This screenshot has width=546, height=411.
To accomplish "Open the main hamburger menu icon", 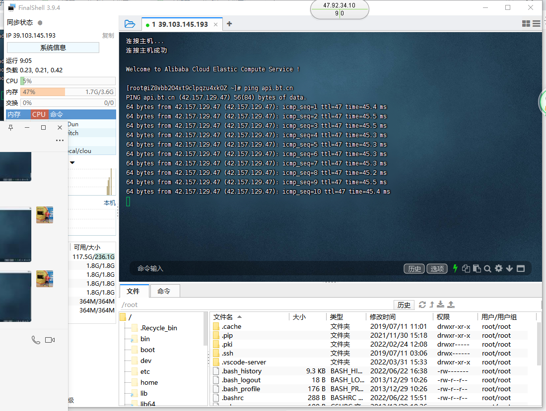I will click(x=537, y=24).
